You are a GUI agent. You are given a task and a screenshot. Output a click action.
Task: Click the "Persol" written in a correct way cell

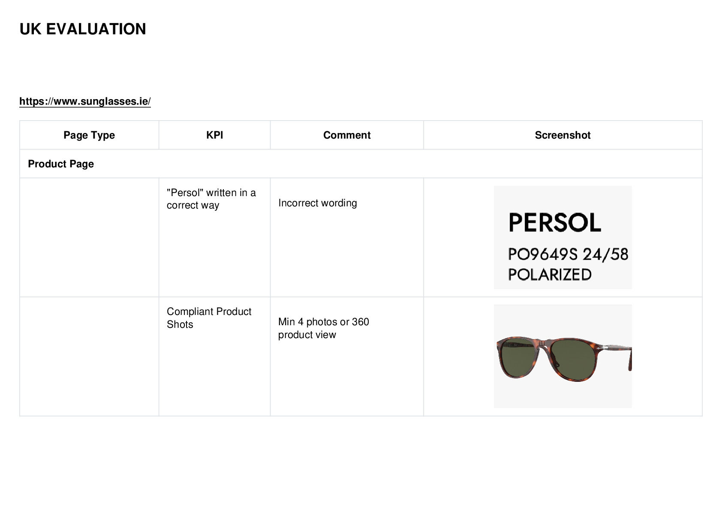pyautogui.click(x=211, y=199)
